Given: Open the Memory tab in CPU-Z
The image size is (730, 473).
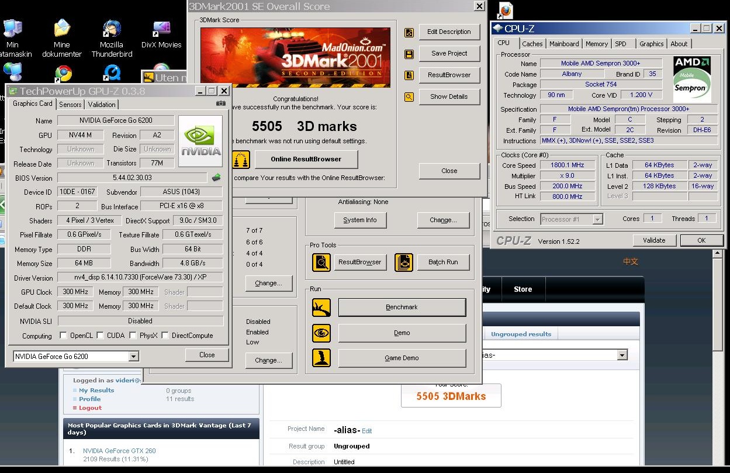Looking at the screenshot, I should coord(597,44).
